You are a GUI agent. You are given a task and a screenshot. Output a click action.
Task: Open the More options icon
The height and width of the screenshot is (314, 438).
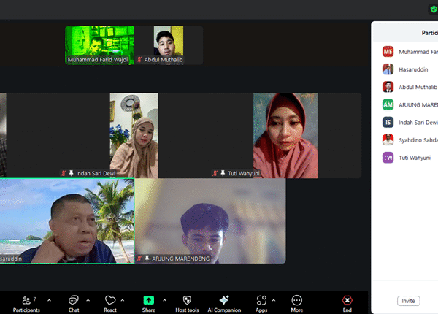(296, 300)
